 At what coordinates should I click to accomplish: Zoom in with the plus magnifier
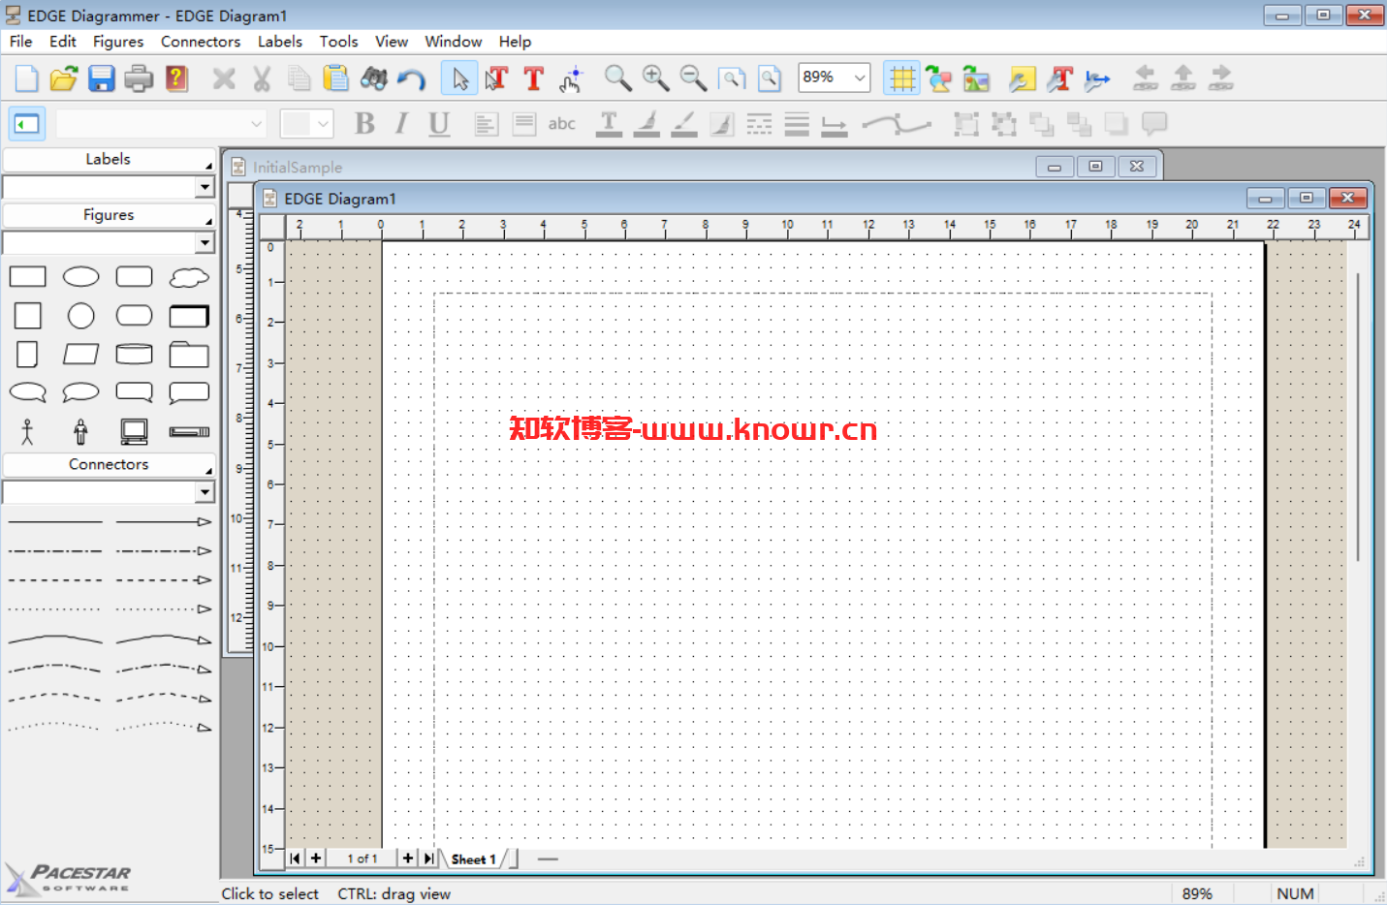tap(655, 78)
